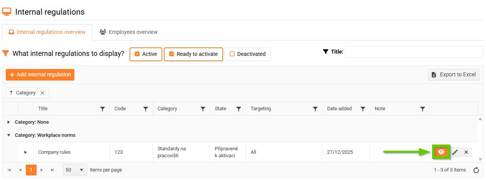Click the pencil edit icon for Company rules
486x180 pixels.
point(455,152)
